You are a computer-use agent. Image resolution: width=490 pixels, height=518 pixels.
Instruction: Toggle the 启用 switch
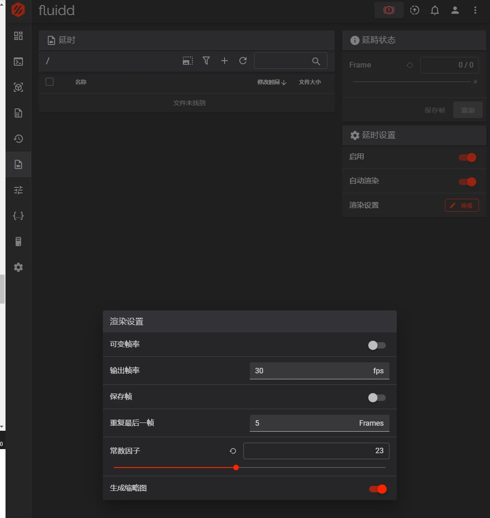(x=467, y=158)
